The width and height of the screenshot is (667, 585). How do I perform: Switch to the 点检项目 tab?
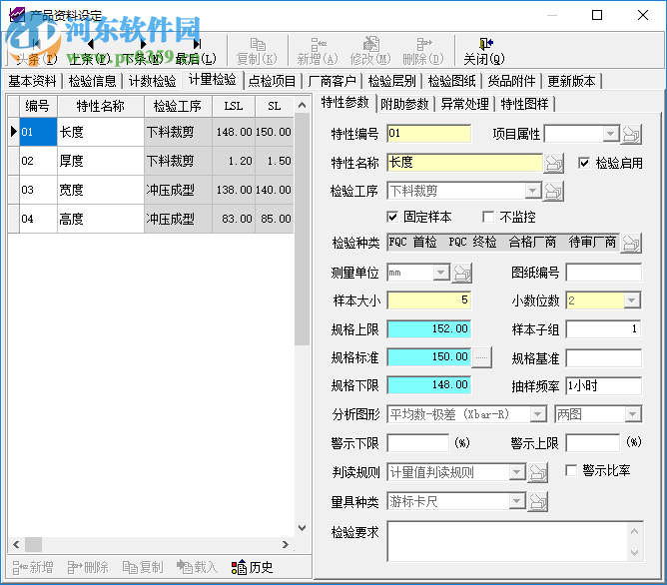coord(273,81)
